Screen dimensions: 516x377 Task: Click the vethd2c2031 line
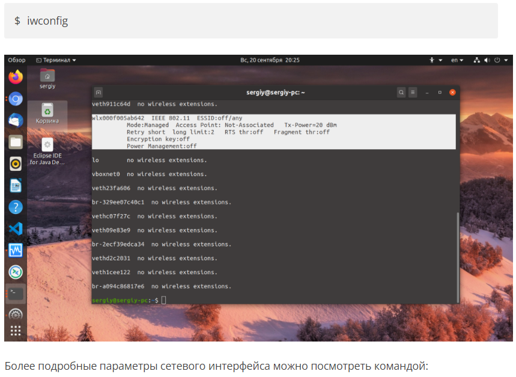point(154,259)
